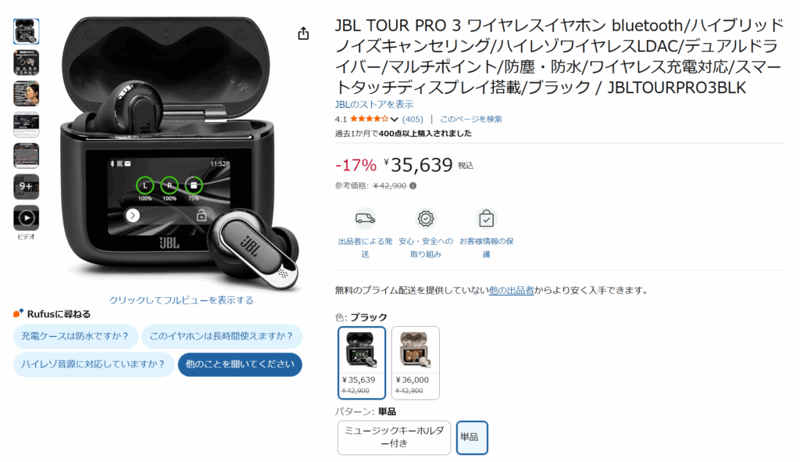The image size is (800, 462).
Task: Ask Rufus 充電ケースは防水ですか？
Action: click(x=75, y=336)
